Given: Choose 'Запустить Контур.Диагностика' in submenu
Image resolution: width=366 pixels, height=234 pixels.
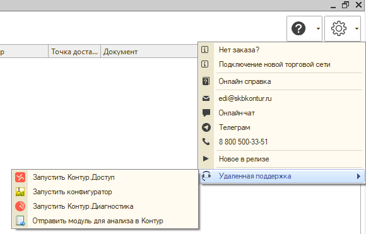Looking at the screenshot, I should (x=105, y=206).
